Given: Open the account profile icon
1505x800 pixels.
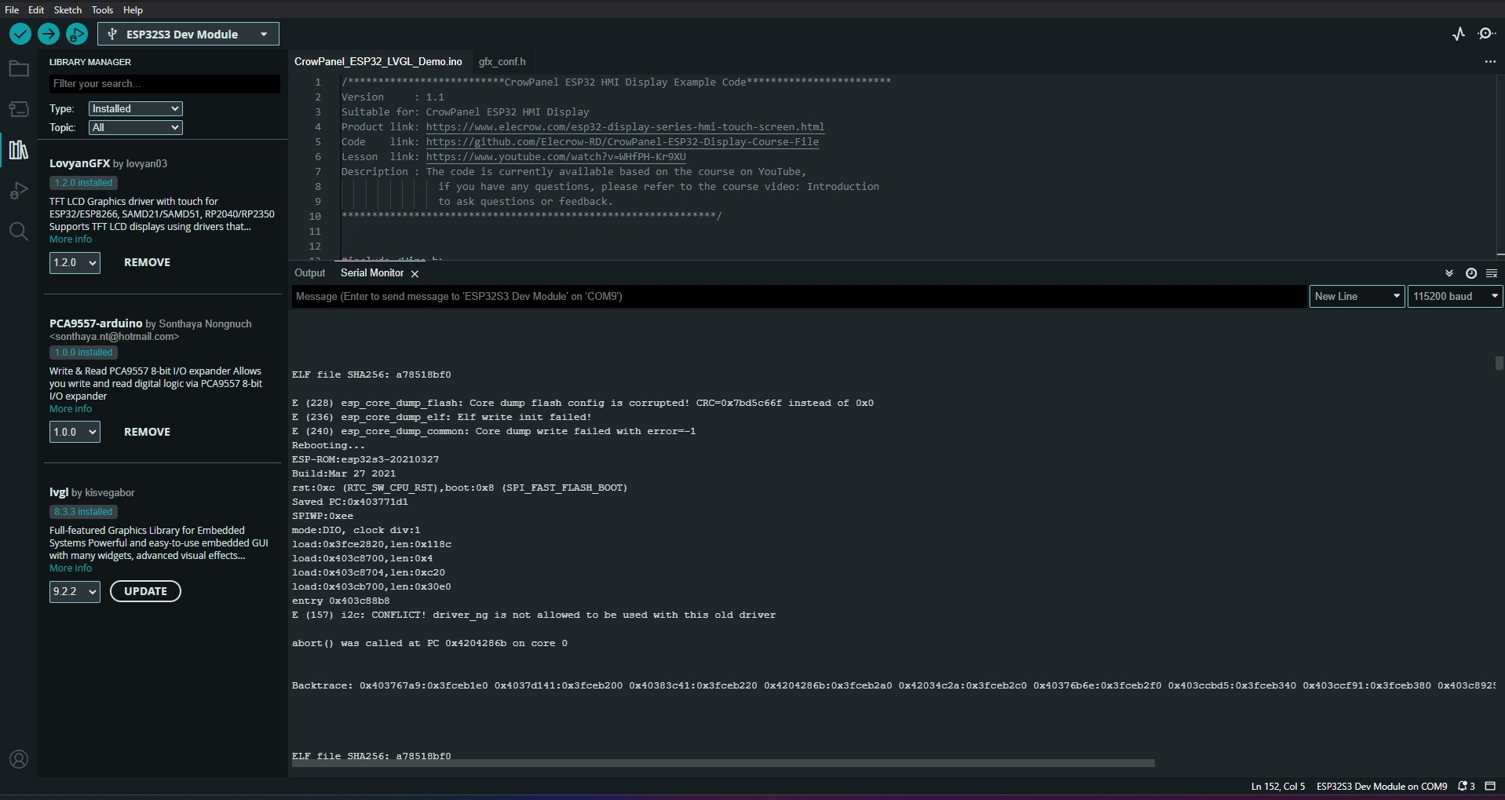Looking at the screenshot, I should pyautogui.click(x=19, y=759).
